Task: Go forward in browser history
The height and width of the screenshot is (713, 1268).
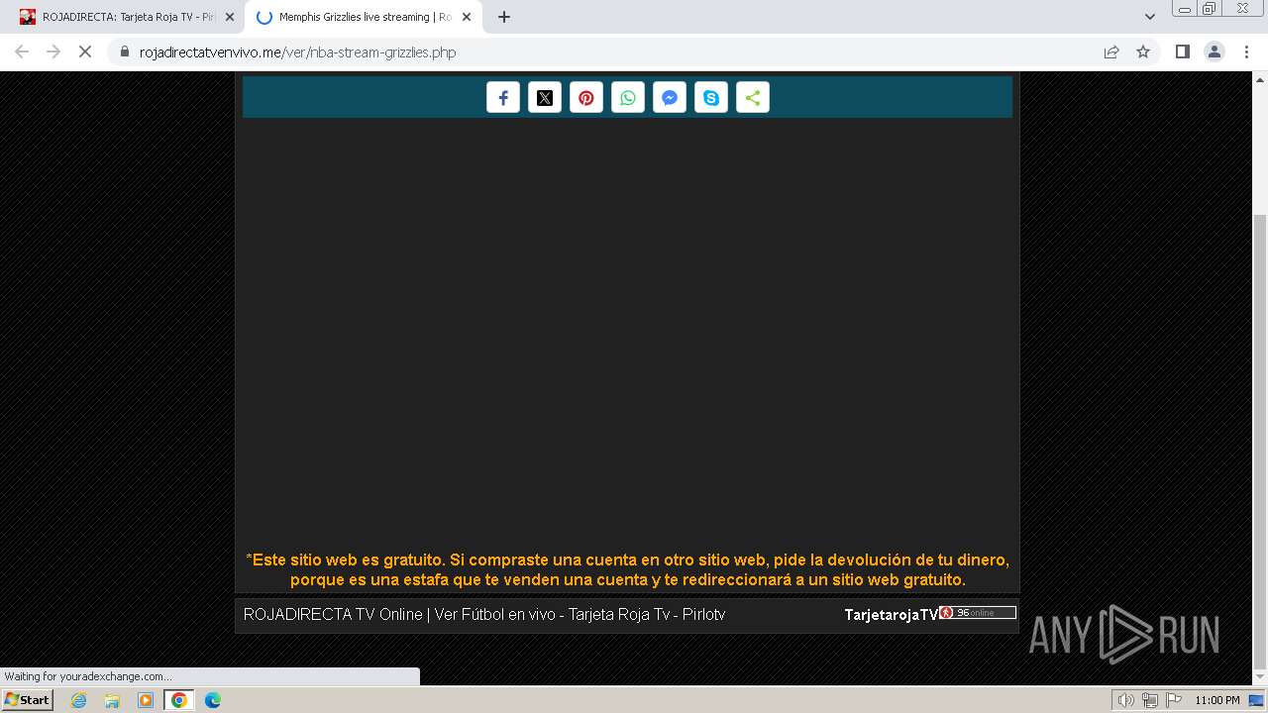Action: (53, 51)
